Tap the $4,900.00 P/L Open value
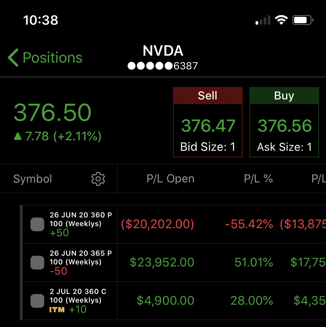This screenshot has height=327, width=326. 165,301
